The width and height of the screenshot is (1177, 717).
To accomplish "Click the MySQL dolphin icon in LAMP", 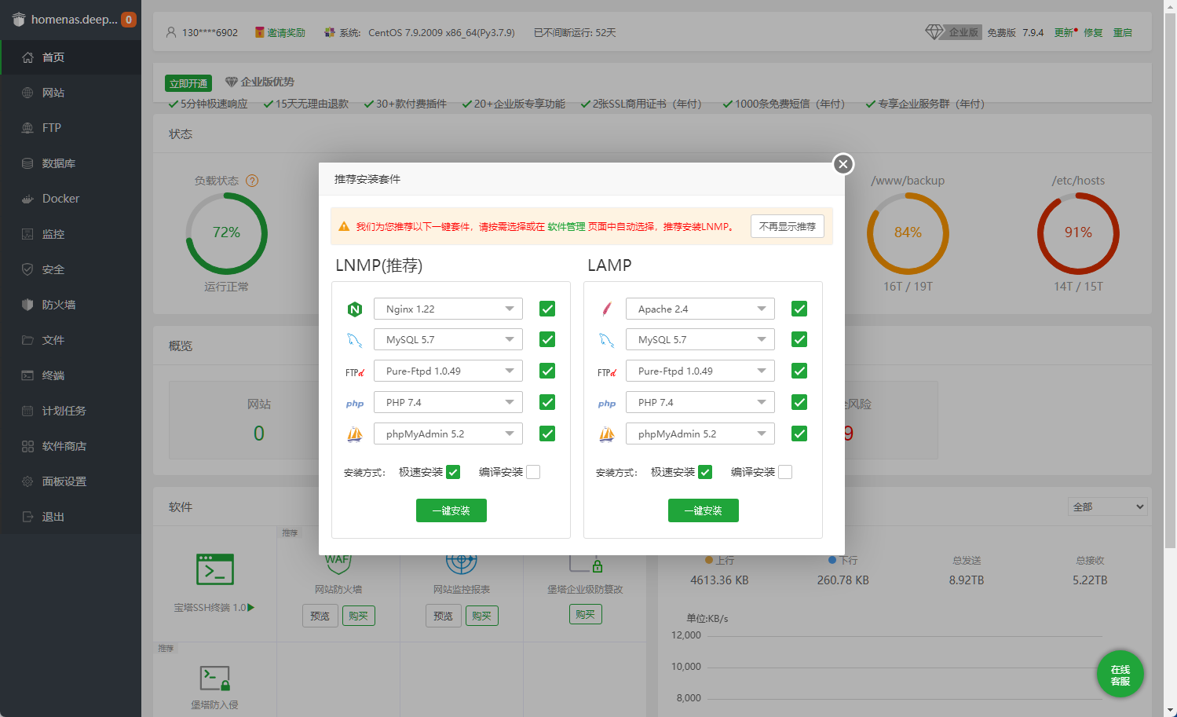I will 607,340.
